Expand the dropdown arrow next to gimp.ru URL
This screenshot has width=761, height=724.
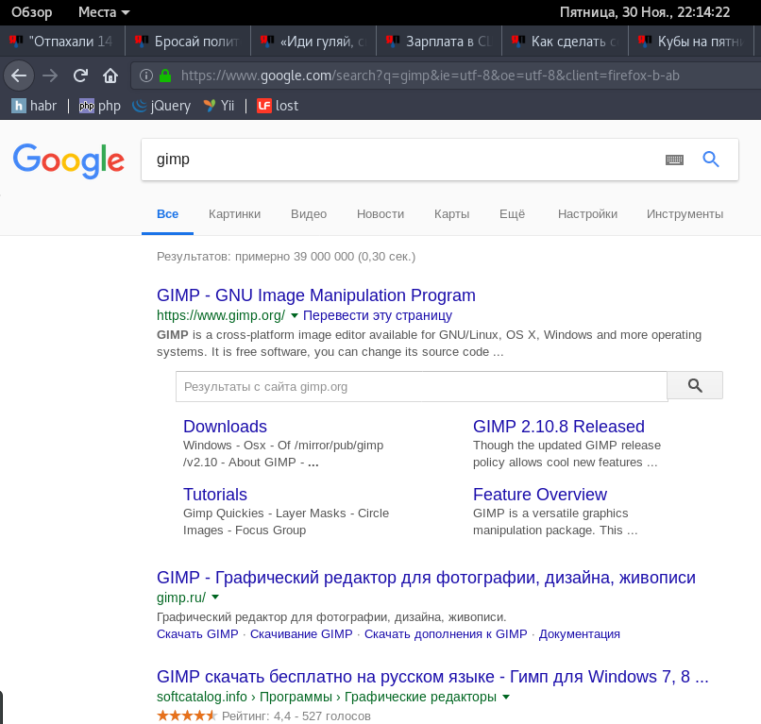[x=215, y=598]
